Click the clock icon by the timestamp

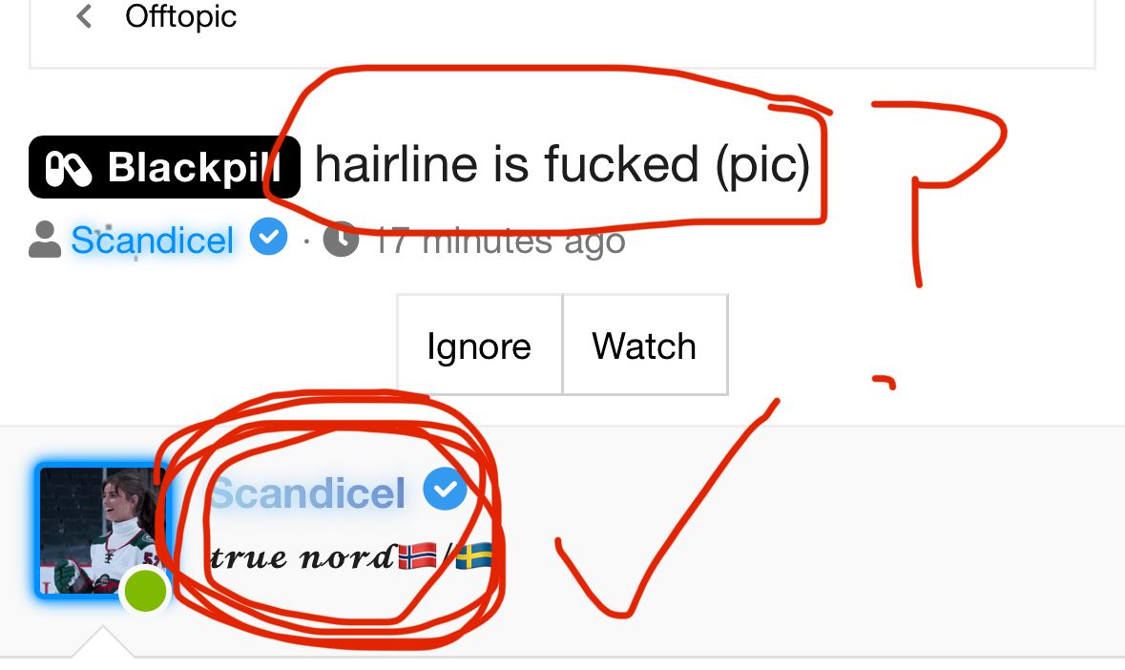point(341,239)
